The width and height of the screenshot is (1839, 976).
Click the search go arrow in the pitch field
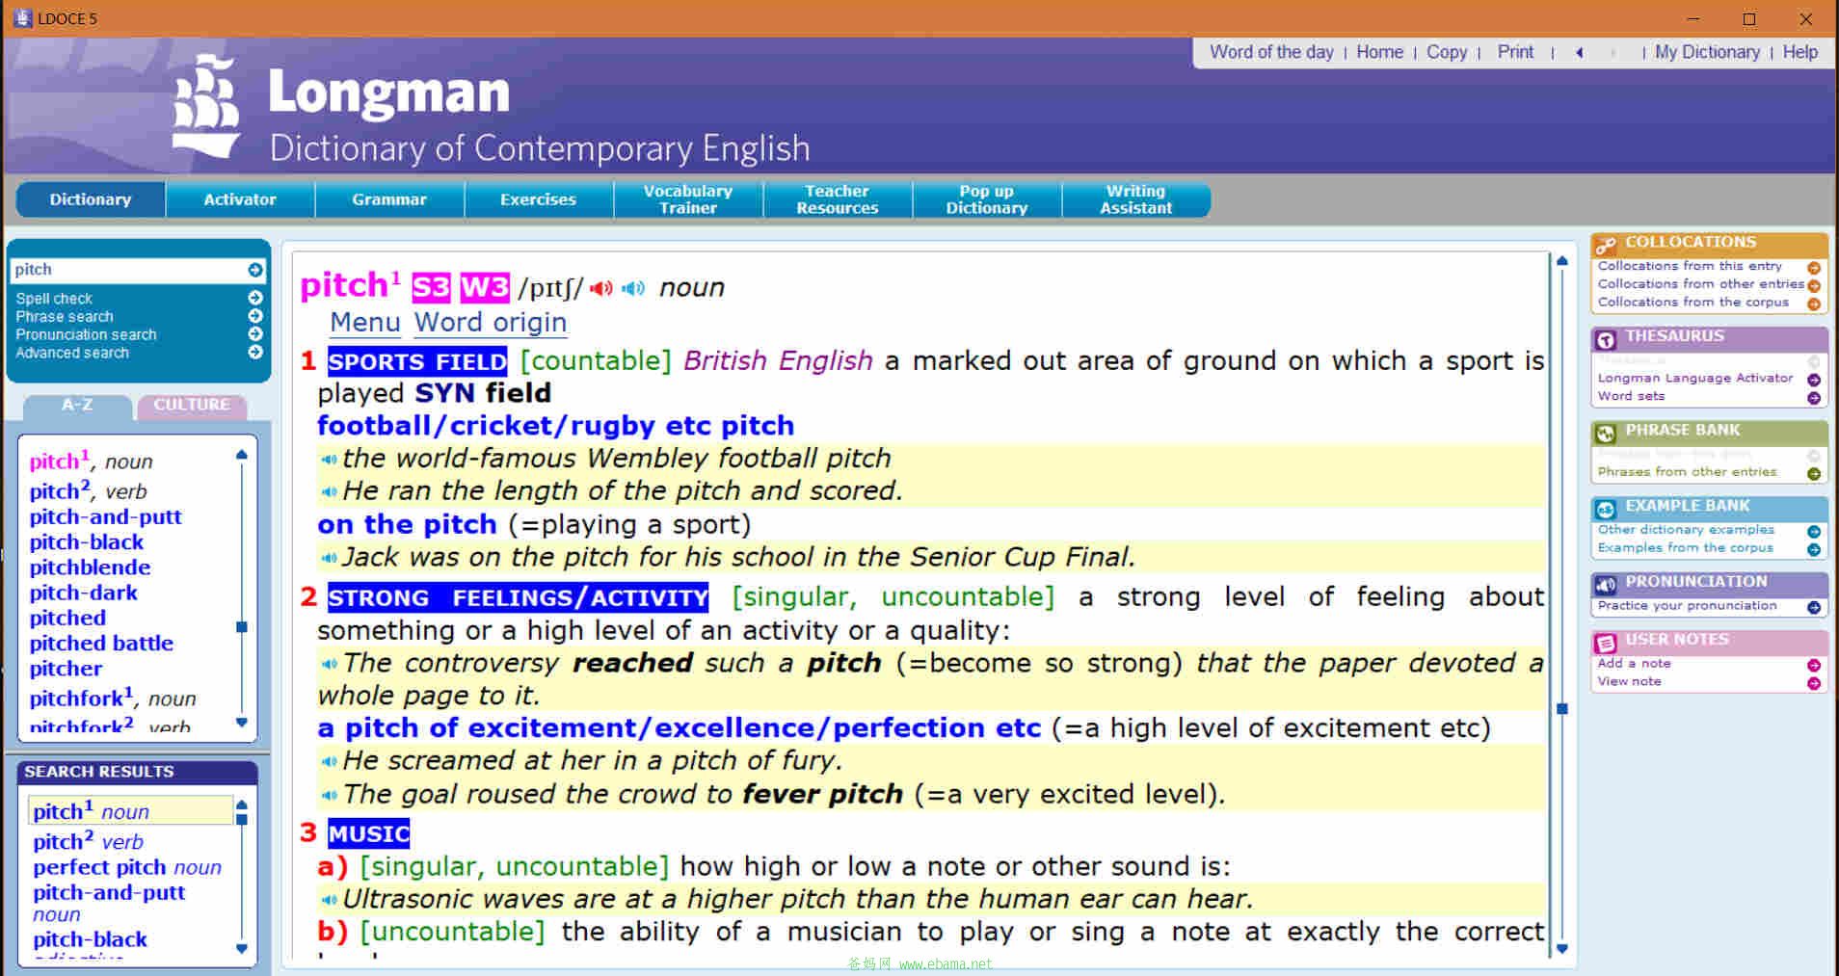254,270
